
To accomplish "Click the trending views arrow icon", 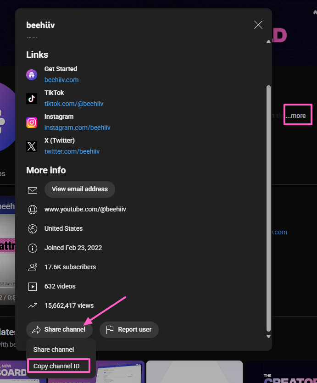I will 33,305.
